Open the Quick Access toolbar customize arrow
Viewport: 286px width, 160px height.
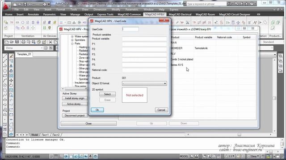[49, 4]
